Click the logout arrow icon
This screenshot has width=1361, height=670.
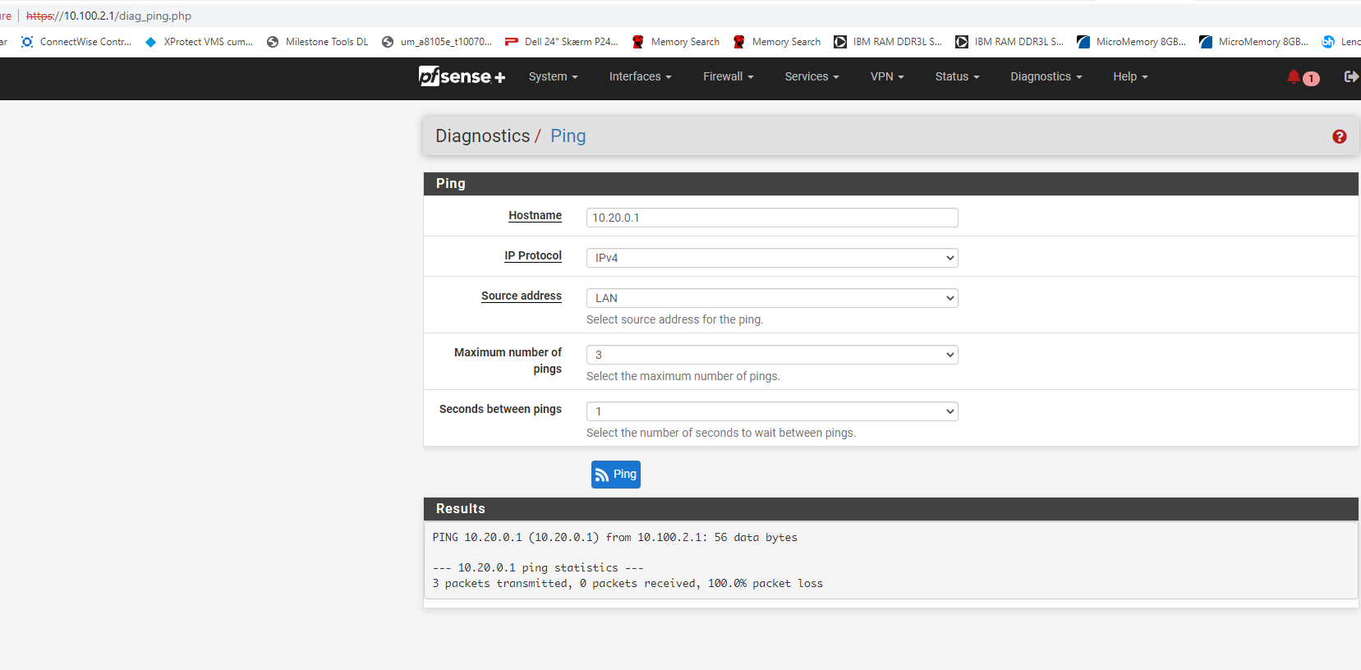coord(1350,76)
